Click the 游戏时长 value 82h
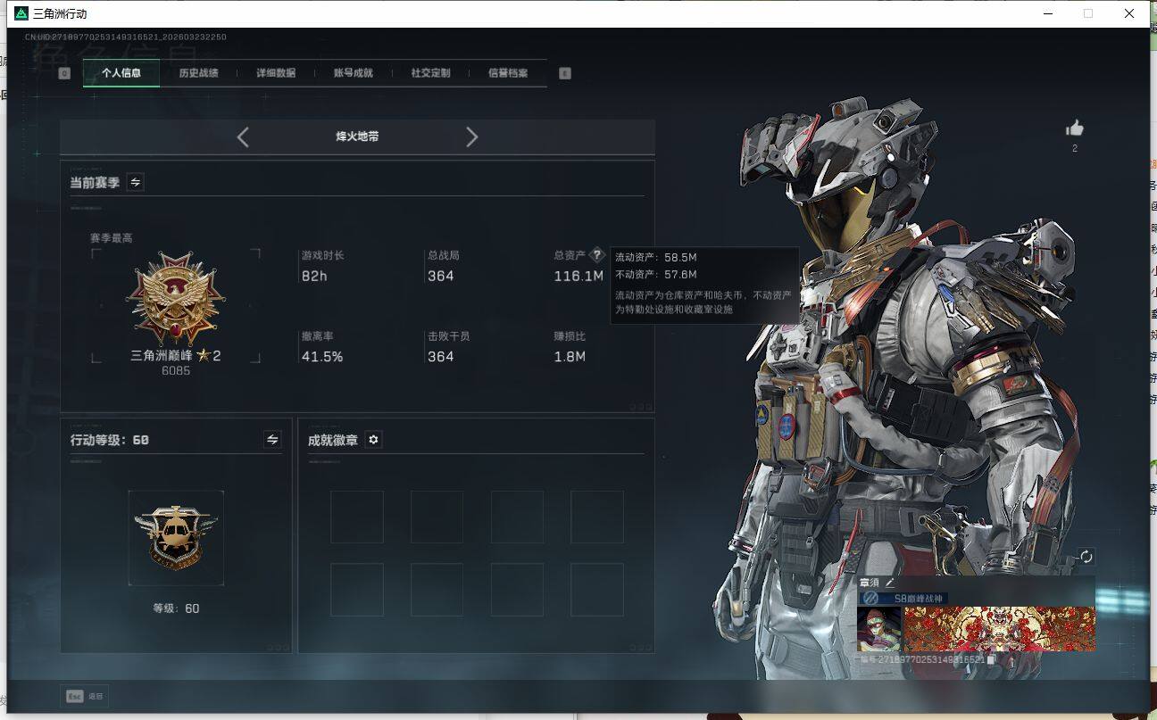1157x720 pixels. [314, 277]
